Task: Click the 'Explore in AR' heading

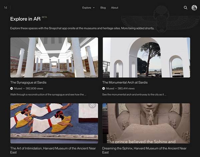Action: (x=25, y=19)
